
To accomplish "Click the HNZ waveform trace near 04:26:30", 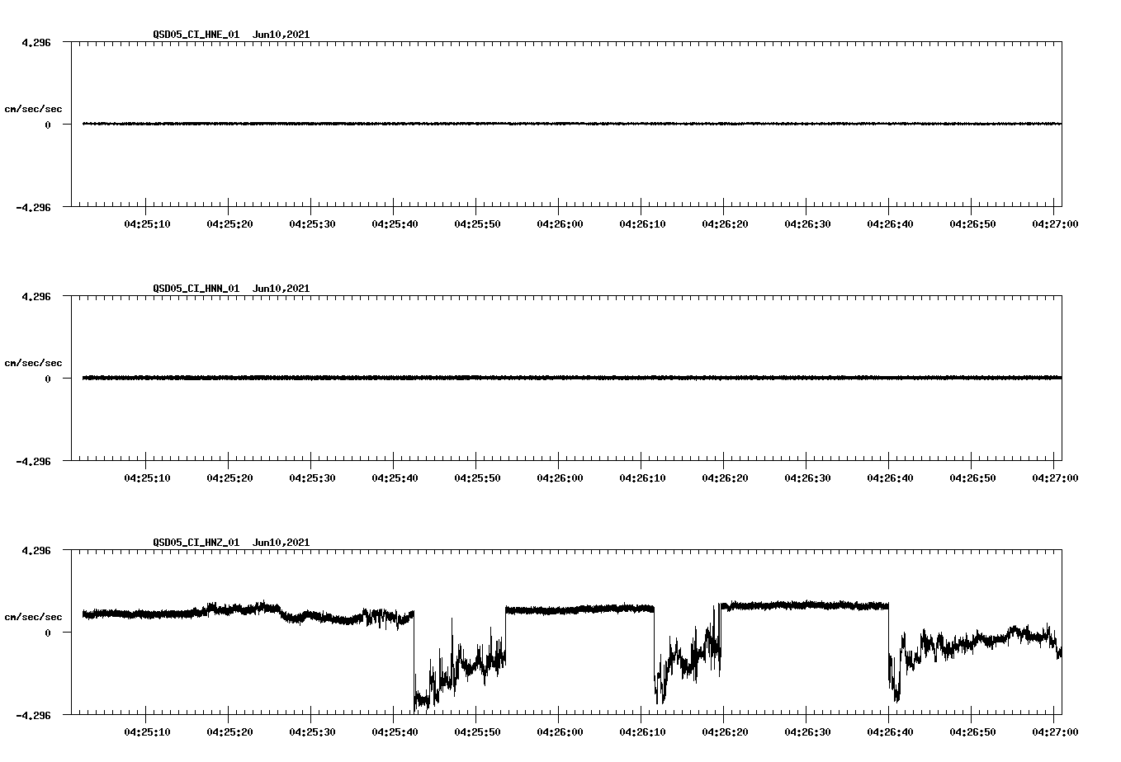I will (806, 605).
